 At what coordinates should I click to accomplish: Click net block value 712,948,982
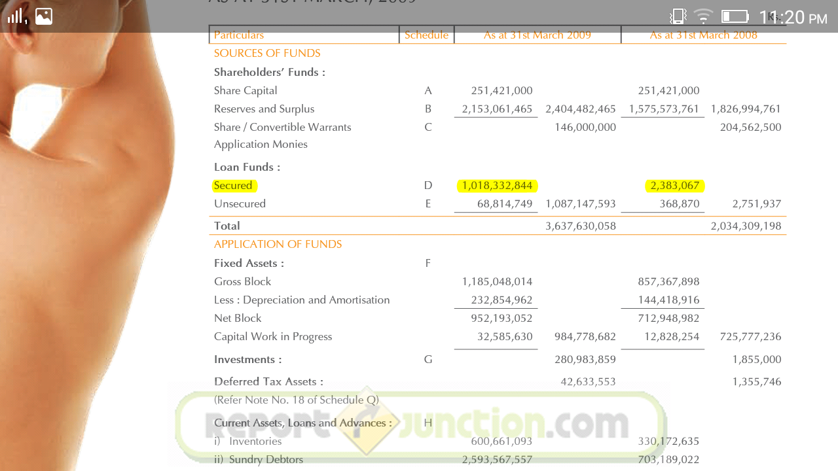[668, 318]
